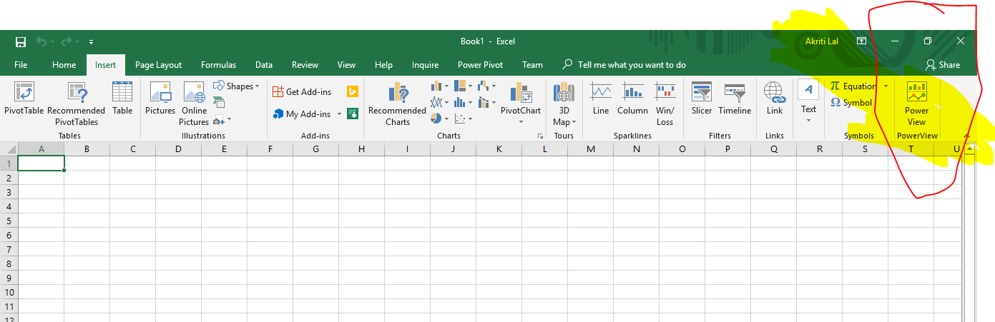Launch the Bing Maps add-in
The height and width of the screenshot is (322, 995).
352,91
